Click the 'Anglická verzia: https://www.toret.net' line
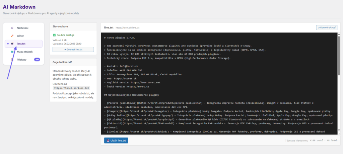The width and height of the screenshot is (343, 154). [x=132, y=82]
